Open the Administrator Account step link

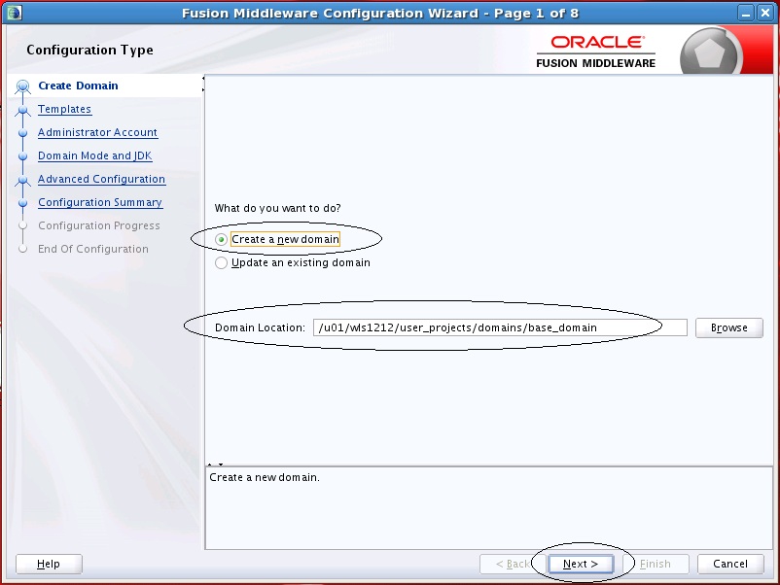point(97,132)
